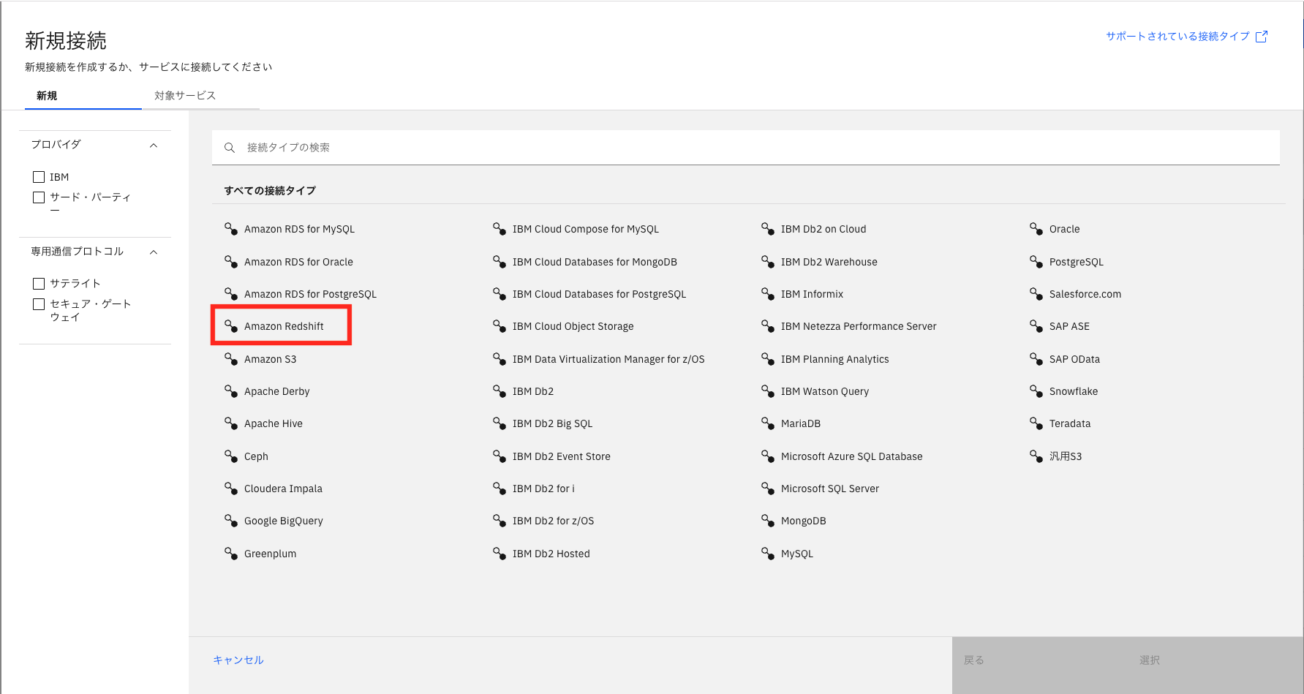Pick the IBM Db2 connection type
This screenshot has width=1304, height=694.
533,391
